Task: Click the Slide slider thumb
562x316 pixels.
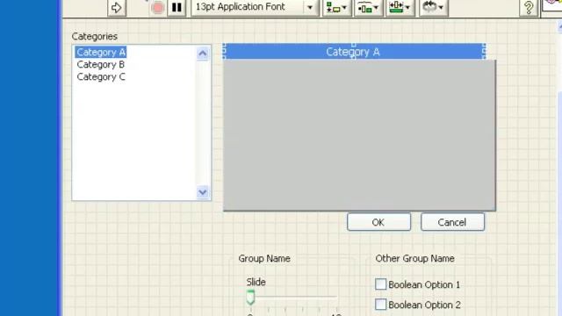Action: click(250, 298)
